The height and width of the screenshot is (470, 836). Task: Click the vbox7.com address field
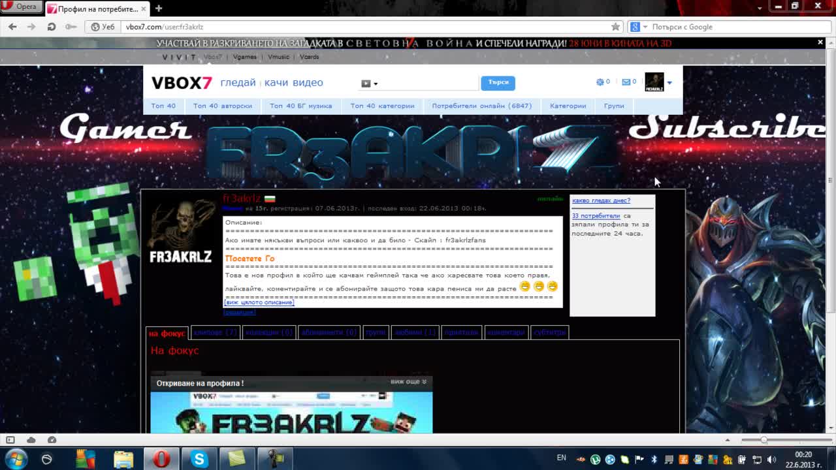tap(366, 27)
